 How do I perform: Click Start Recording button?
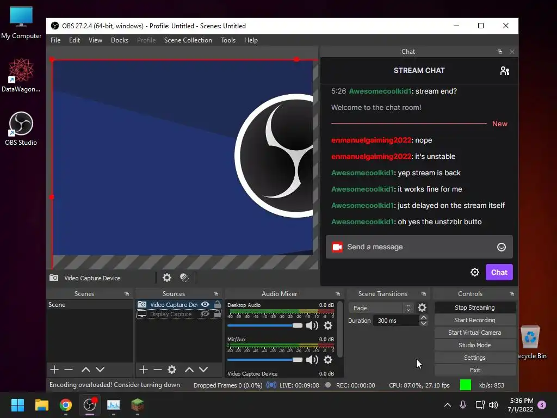[474, 320]
